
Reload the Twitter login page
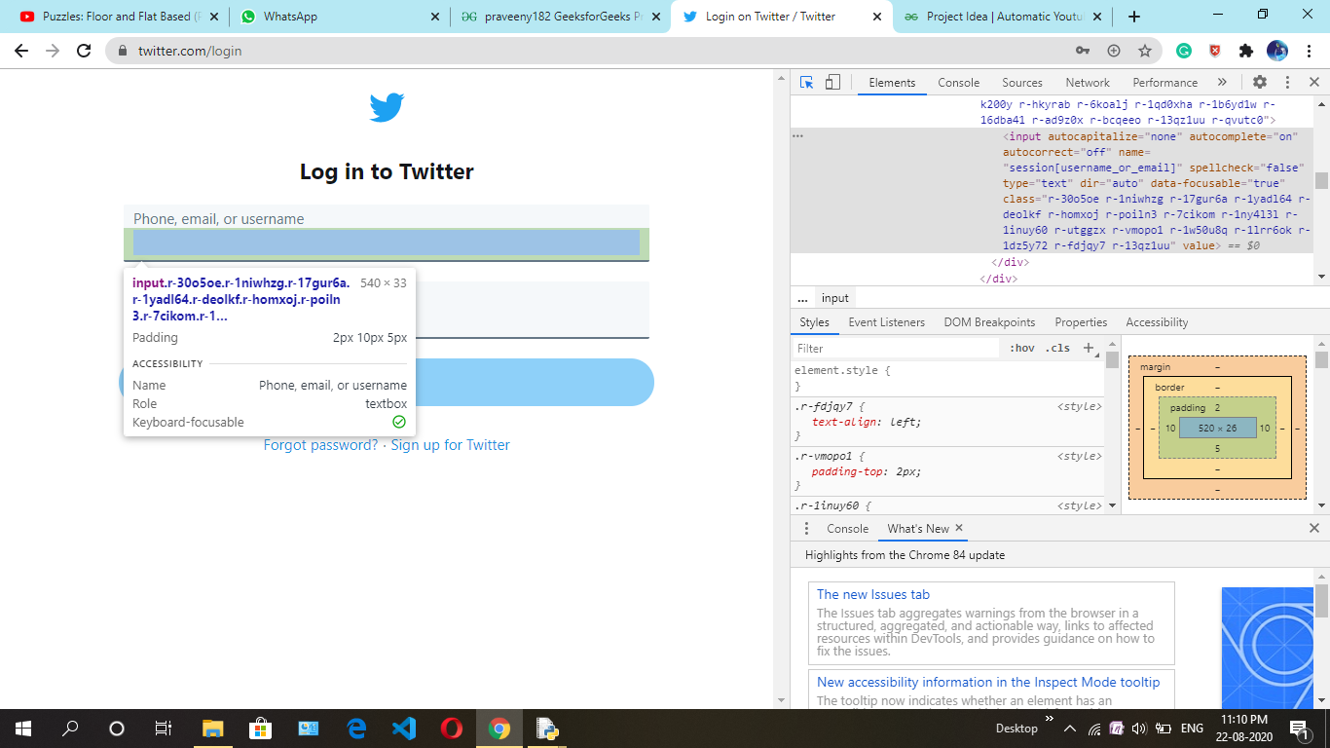point(84,51)
